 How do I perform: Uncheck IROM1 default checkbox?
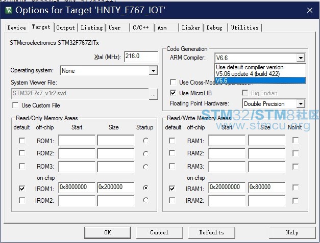[22, 188]
